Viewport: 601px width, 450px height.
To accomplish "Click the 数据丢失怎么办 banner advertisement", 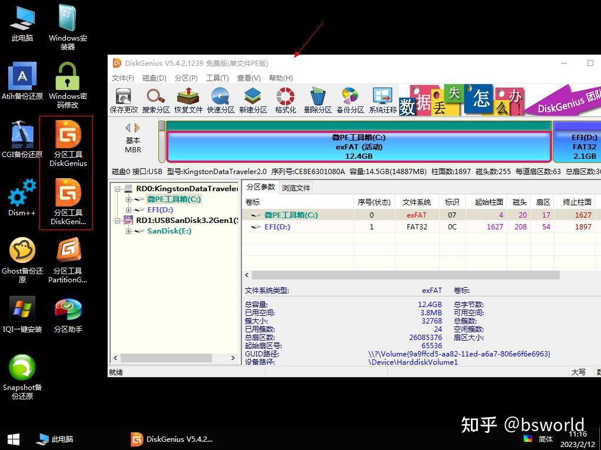I will [x=500, y=100].
